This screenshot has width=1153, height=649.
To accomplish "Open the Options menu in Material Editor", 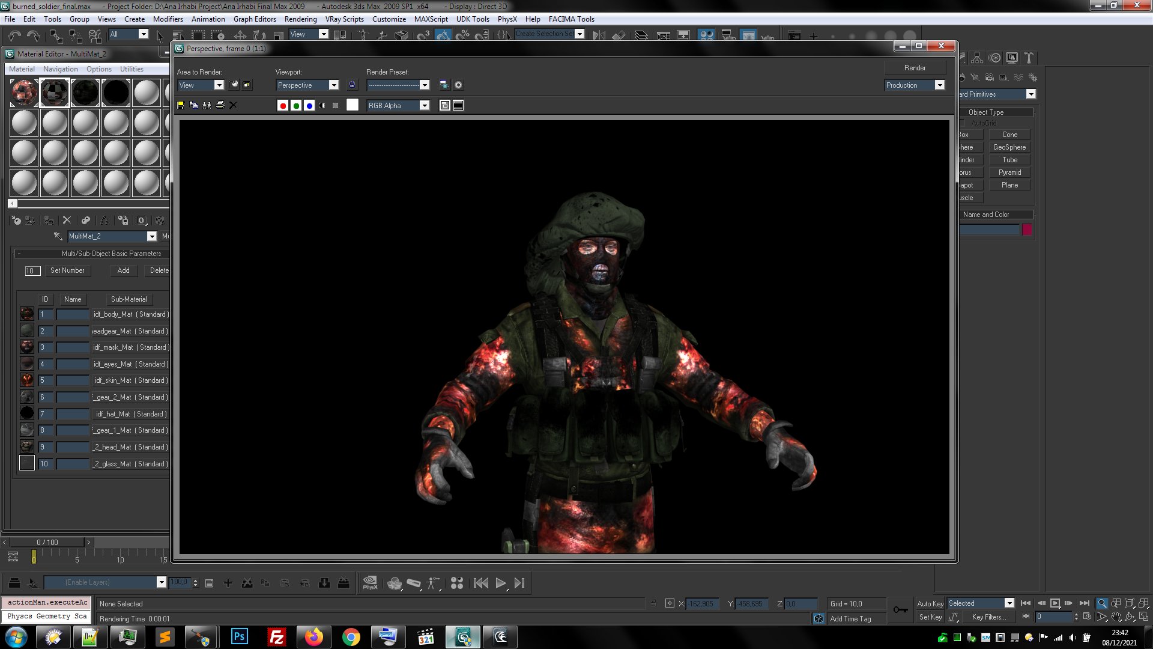I will coord(98,69).
